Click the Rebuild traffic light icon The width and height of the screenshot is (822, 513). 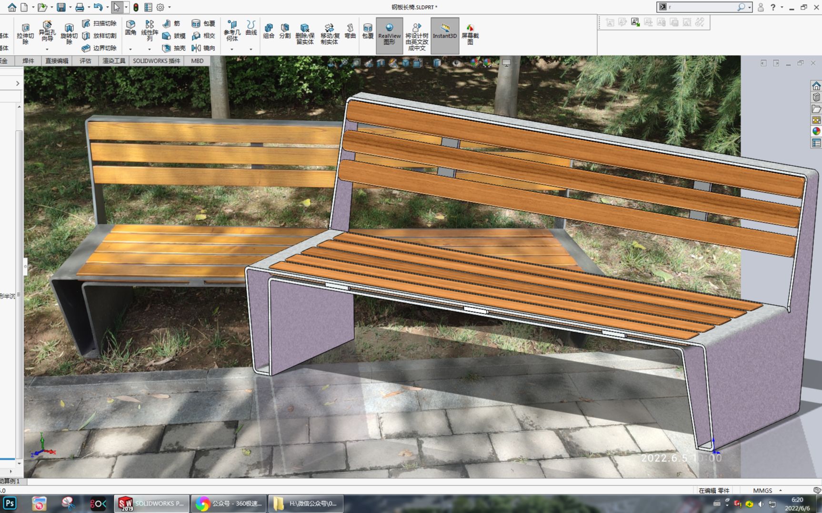coord(136,7)
